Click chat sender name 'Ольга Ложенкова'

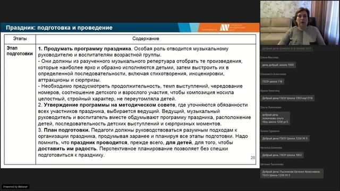click(270, 107)
